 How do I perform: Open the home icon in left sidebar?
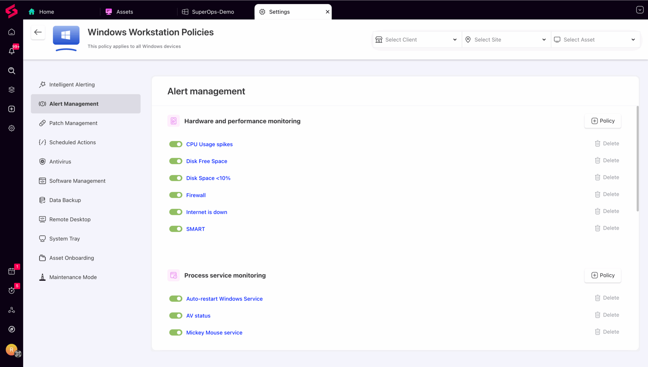coord(11,32)
